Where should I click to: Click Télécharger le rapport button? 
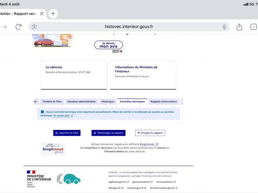click(x=108, y=133)
